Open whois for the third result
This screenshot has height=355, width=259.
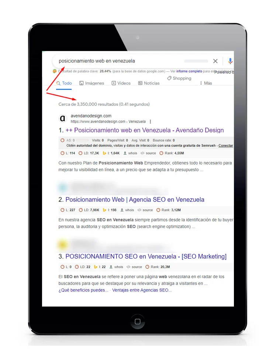(116, 267)
